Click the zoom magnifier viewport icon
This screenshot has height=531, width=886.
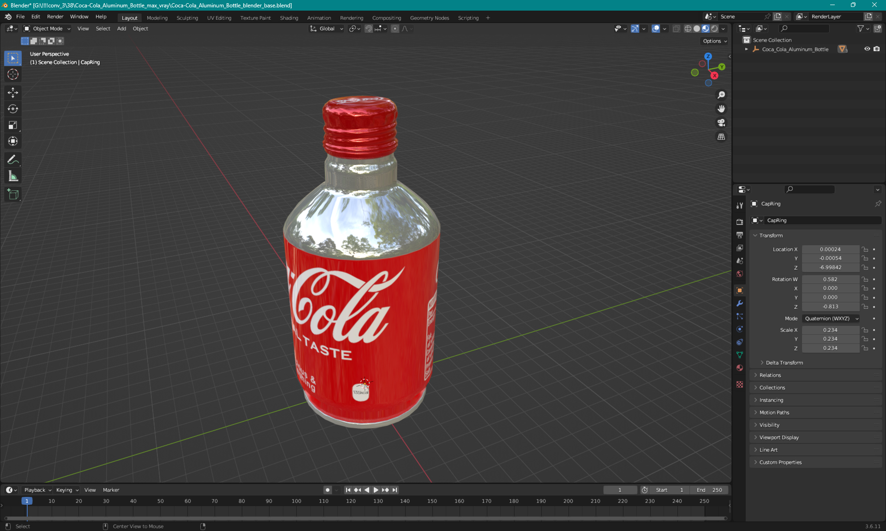point(721,95)
